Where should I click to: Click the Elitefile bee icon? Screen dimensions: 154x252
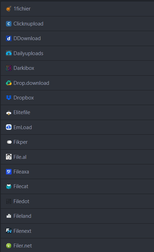(9, 112)
